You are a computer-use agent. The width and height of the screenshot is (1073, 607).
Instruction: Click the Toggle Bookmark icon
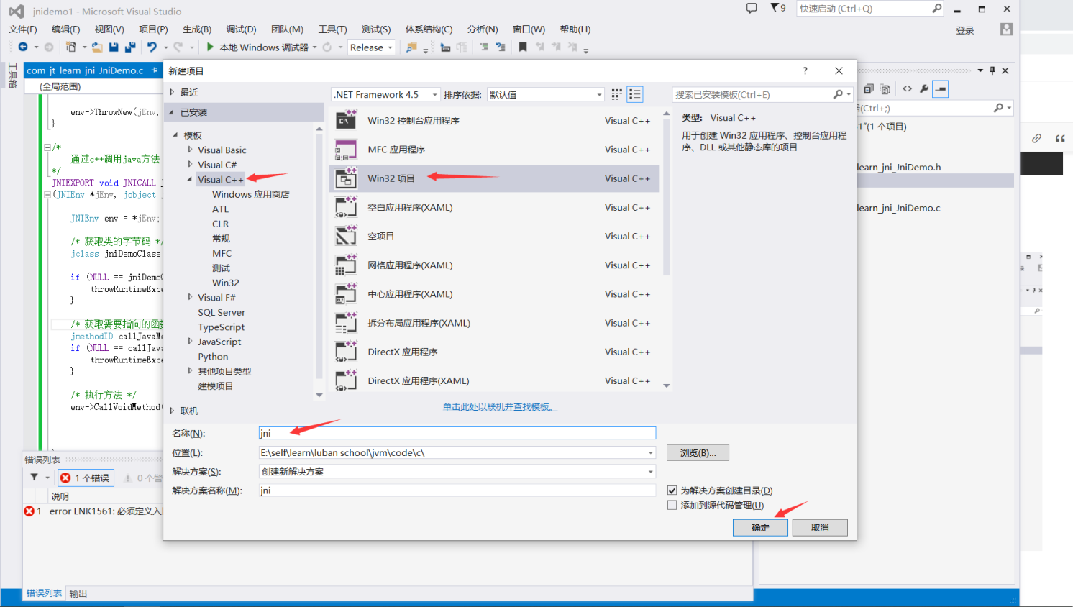pyautogui.click(x=523, y=47)
